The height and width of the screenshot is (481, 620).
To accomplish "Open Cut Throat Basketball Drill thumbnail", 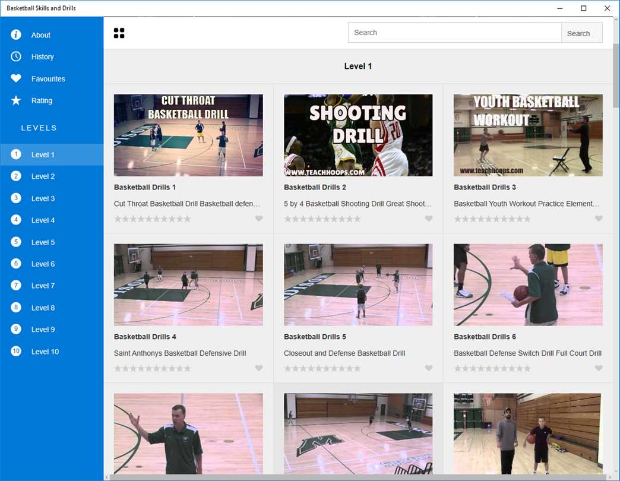I will pos(188,135).
